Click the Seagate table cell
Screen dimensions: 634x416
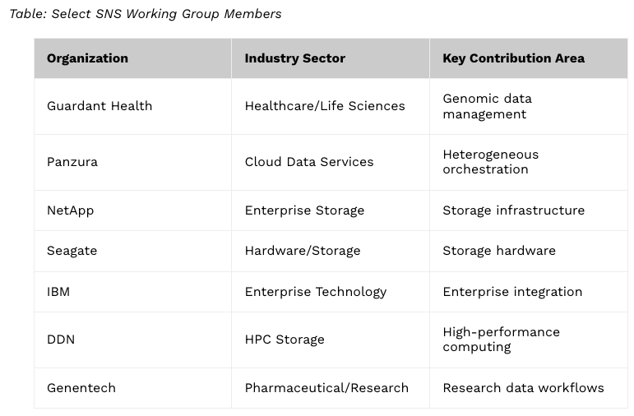click(x=72, y=251)
